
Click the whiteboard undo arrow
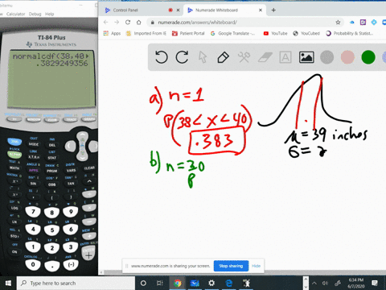(162, 57)
